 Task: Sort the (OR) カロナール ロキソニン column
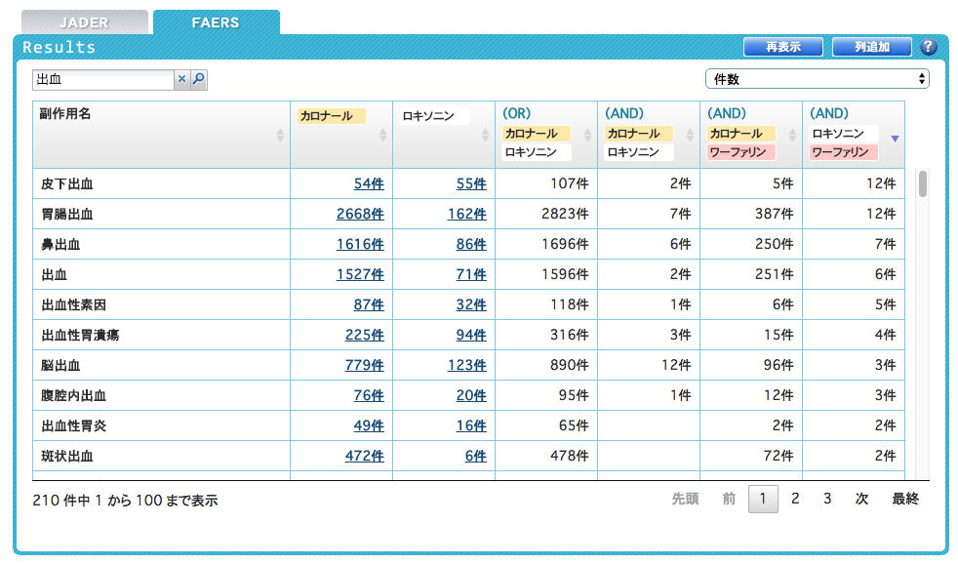[587, 136]
